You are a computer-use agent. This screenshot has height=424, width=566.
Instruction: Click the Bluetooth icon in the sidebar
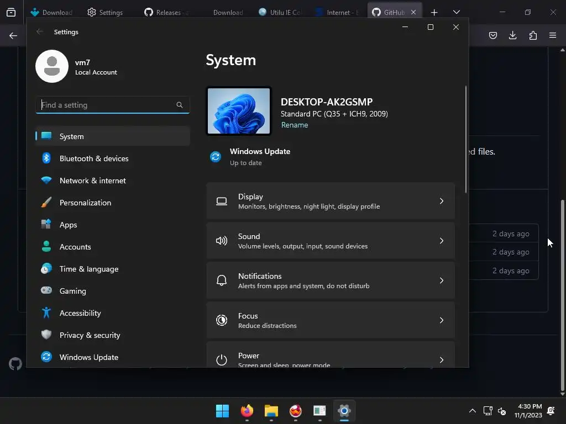coord(46,158)
